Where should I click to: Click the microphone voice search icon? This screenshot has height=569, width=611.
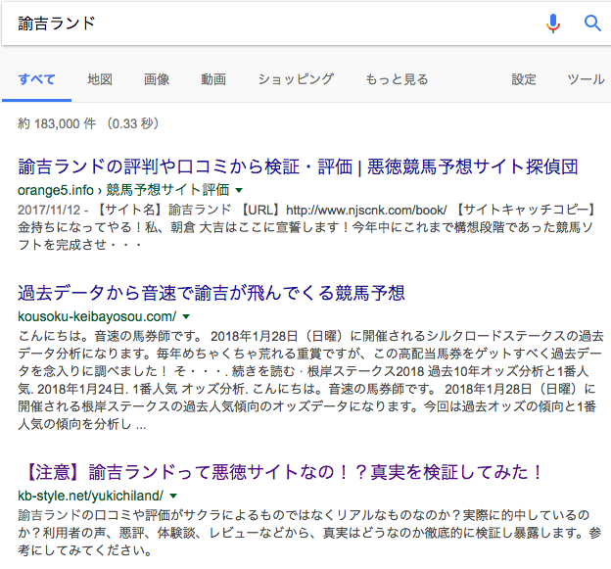click(x=553, y=24)
